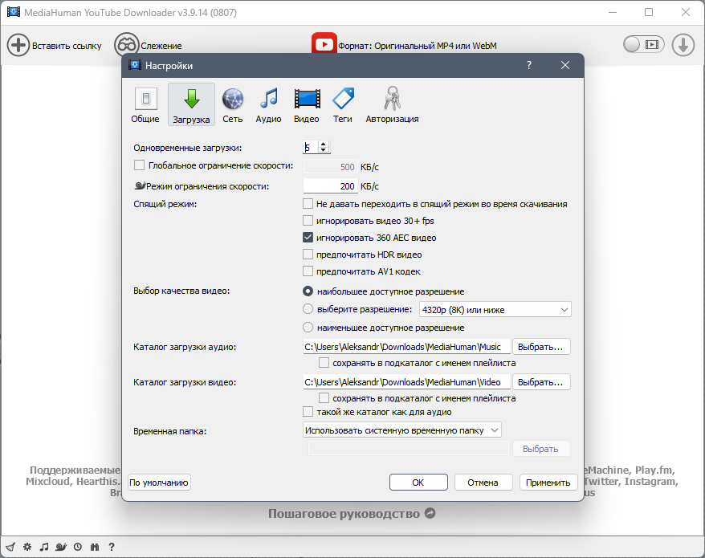Check ignore 30+ fps video

pos(308,221)
